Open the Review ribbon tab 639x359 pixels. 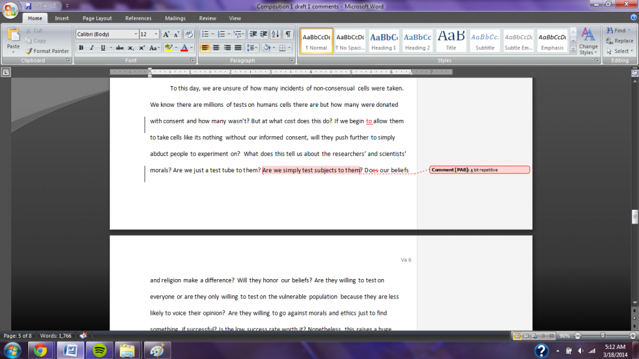[x=207, y=19]
